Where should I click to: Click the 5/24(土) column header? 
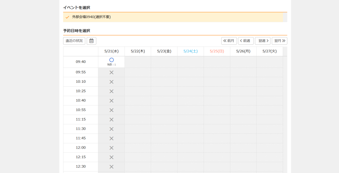[190, 51]
